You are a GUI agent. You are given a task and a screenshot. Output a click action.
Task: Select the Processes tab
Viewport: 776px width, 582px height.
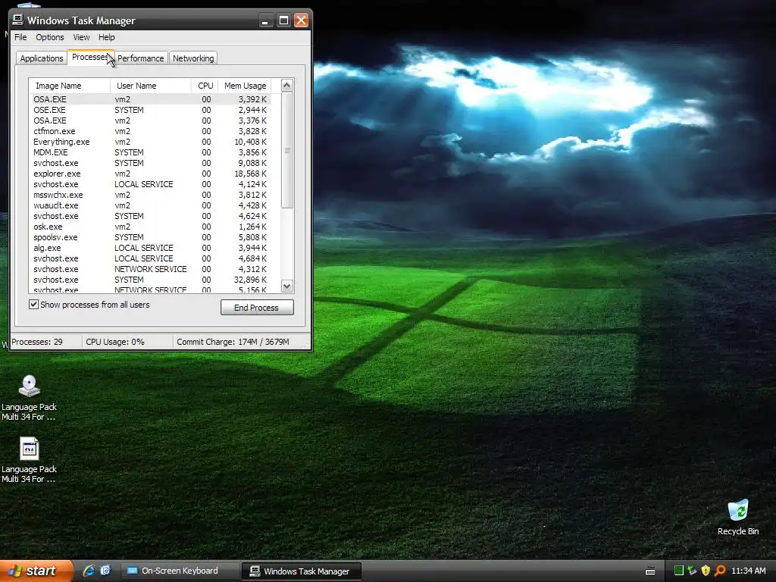[x=90, y=57]
